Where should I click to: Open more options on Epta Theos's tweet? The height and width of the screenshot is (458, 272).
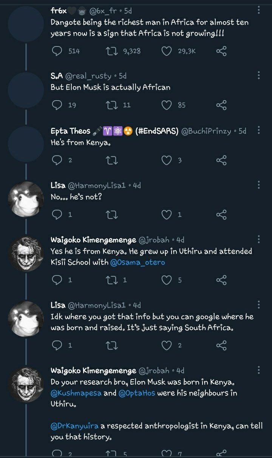coord(259,130)
